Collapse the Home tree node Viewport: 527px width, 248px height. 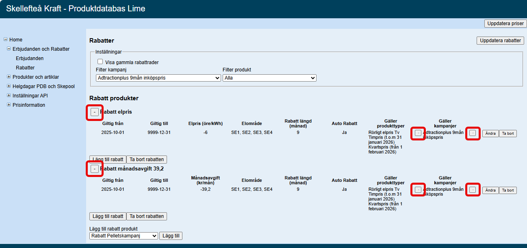(6, 40)
